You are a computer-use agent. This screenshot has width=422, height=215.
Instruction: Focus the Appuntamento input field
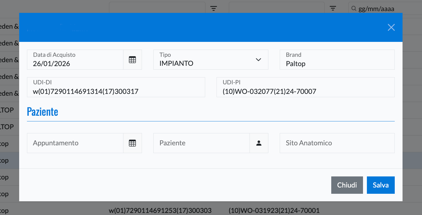click(x=75, y=143)
